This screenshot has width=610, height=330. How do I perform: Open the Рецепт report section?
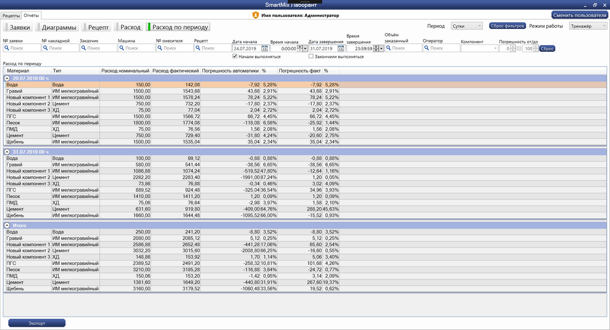97,27
